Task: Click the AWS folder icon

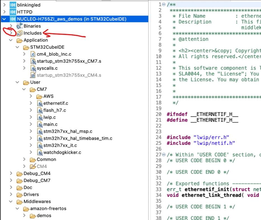Action: coord(39,96)
